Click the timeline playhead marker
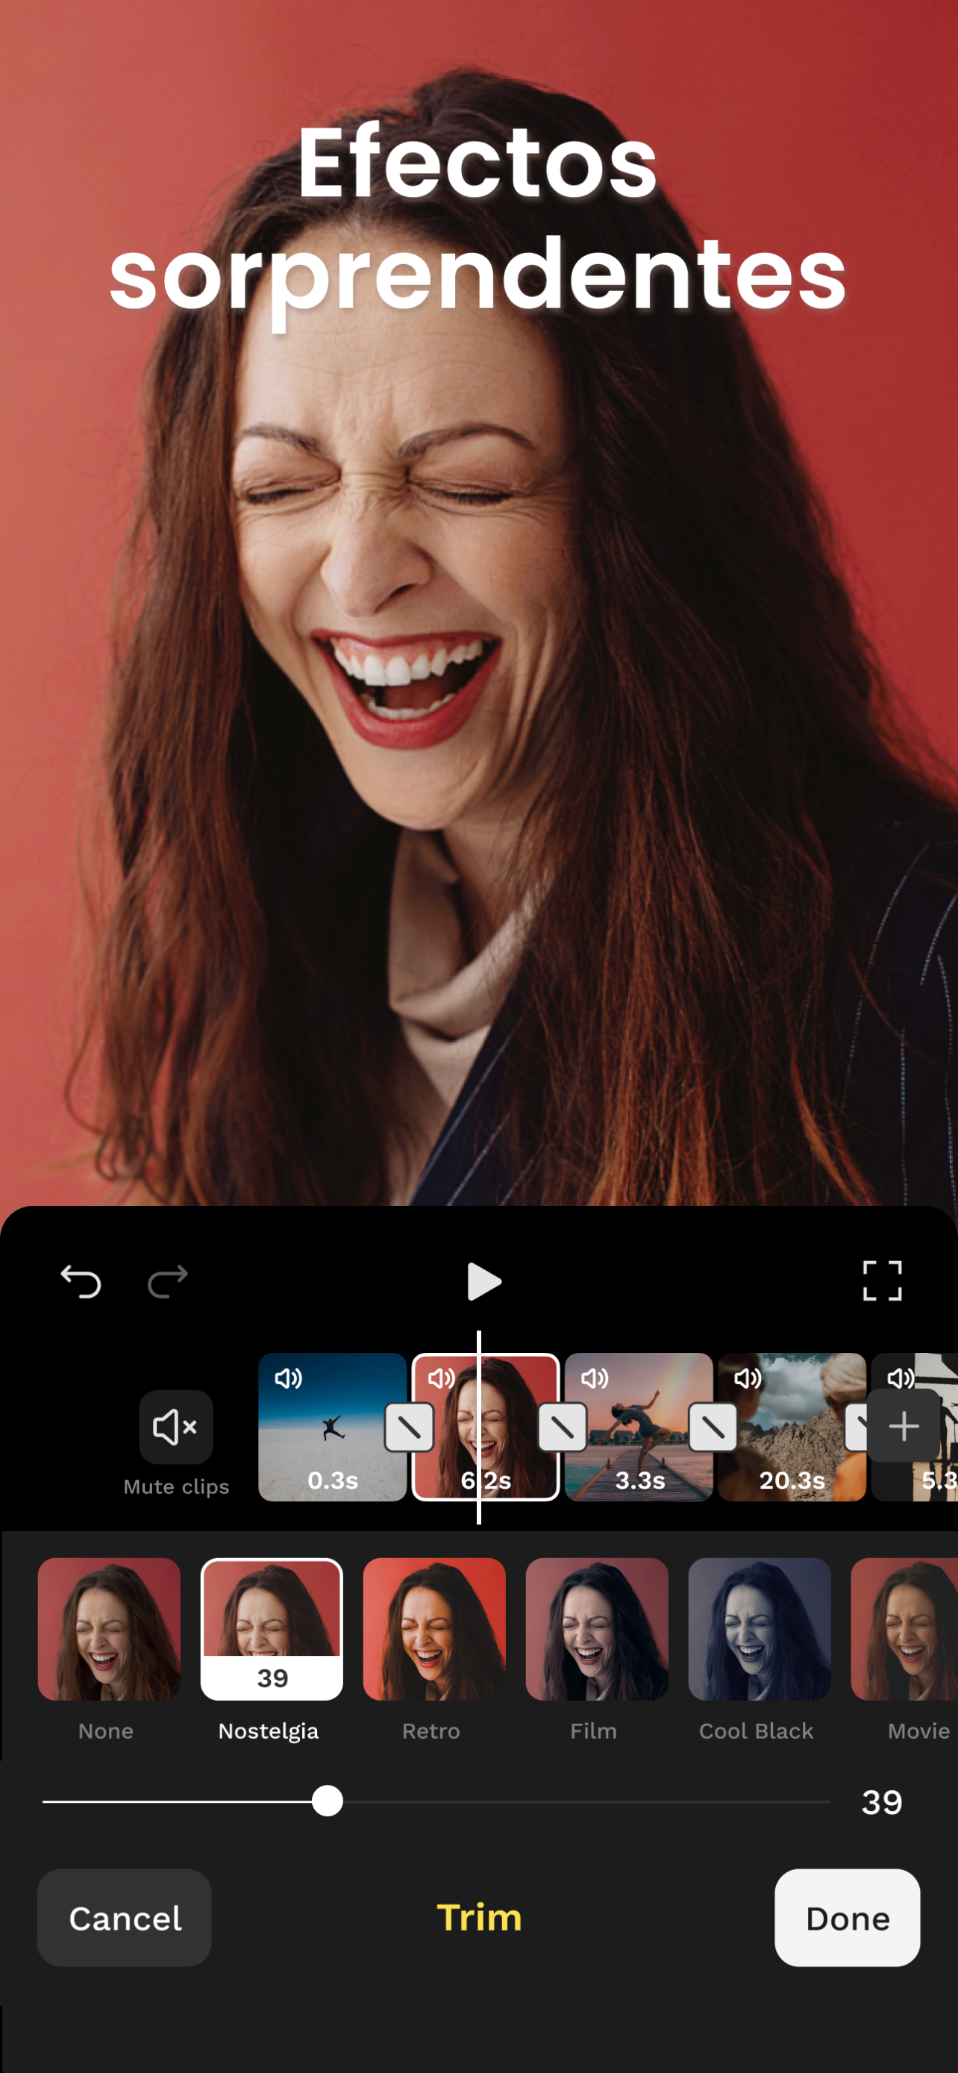The height and width of the screenshot is (2073, 958). pyautogui.click(x=478, y=1427)
